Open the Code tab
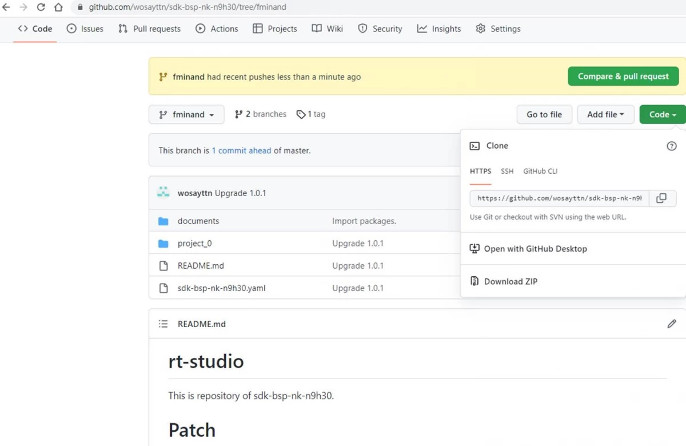This screenshot has width=686, height=446. pos(35,29)
